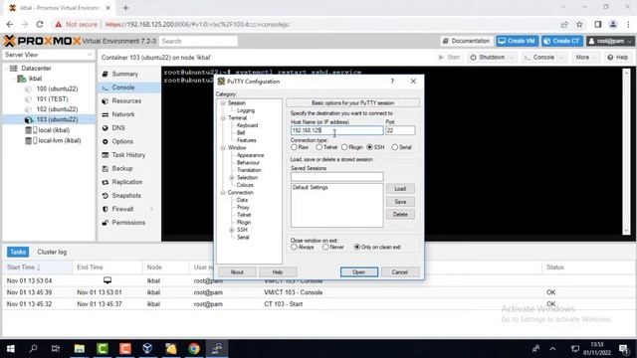Open Options section
This screenshot has height=358, width=637.
pyautogui.click(x=122, y=141)
